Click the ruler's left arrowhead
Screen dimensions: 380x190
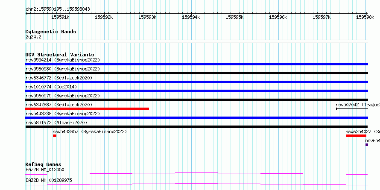point(26,14)
